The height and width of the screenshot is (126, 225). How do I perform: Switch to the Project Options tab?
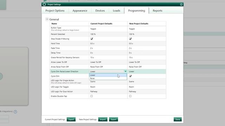(55, 10)
